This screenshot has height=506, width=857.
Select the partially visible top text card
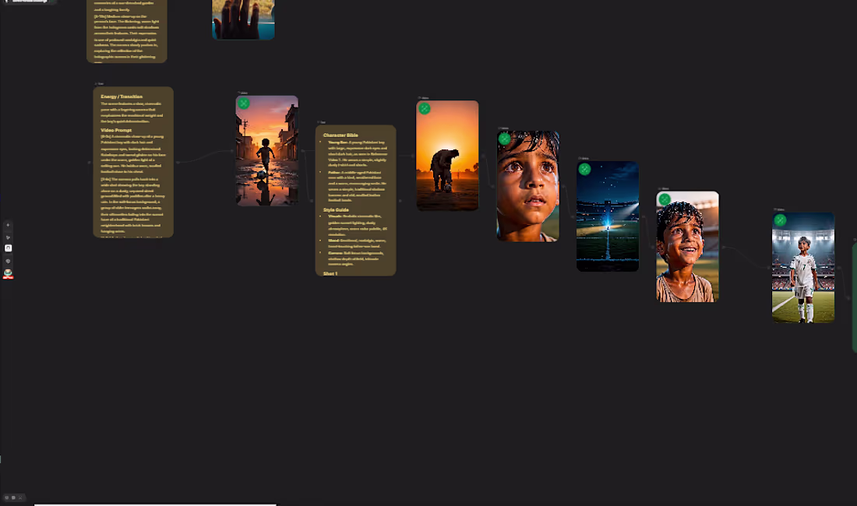(x=127, y=31)
